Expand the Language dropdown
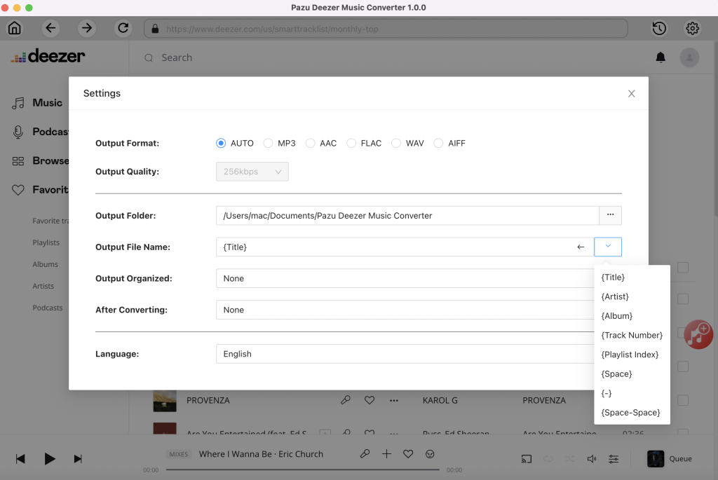The image size is (718, 480). pyautogui.click(x=405, y=354)
